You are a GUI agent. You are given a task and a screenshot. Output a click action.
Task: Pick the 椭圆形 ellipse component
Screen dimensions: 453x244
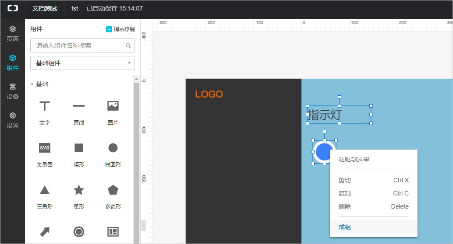[113, 155]
